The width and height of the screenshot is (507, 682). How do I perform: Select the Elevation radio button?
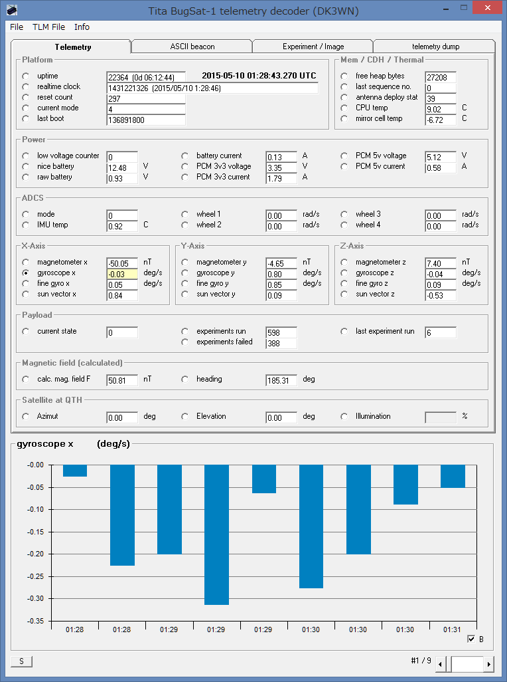[185, 417]
